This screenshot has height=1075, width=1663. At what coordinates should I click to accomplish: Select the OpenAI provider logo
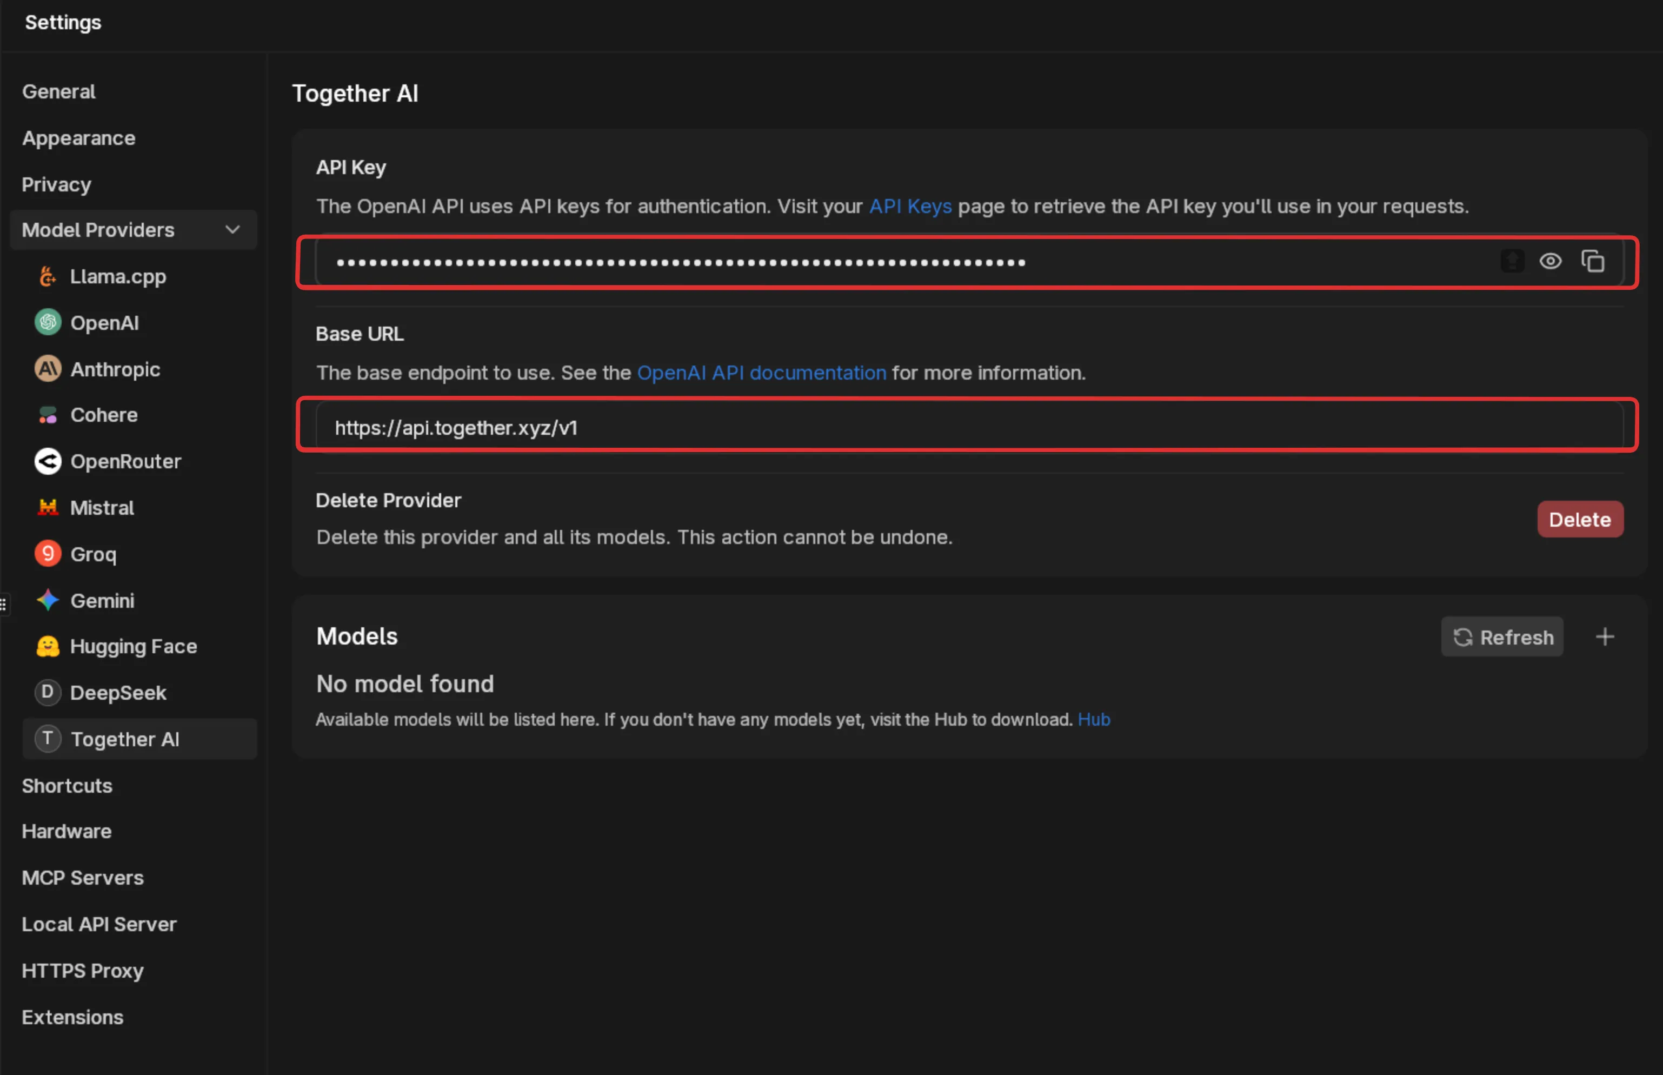48,322
